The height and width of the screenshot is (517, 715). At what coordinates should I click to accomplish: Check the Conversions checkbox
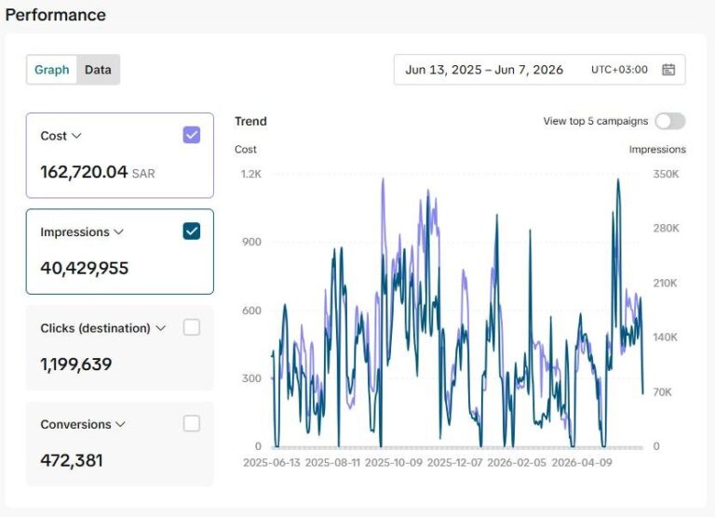tap(192, 423)
